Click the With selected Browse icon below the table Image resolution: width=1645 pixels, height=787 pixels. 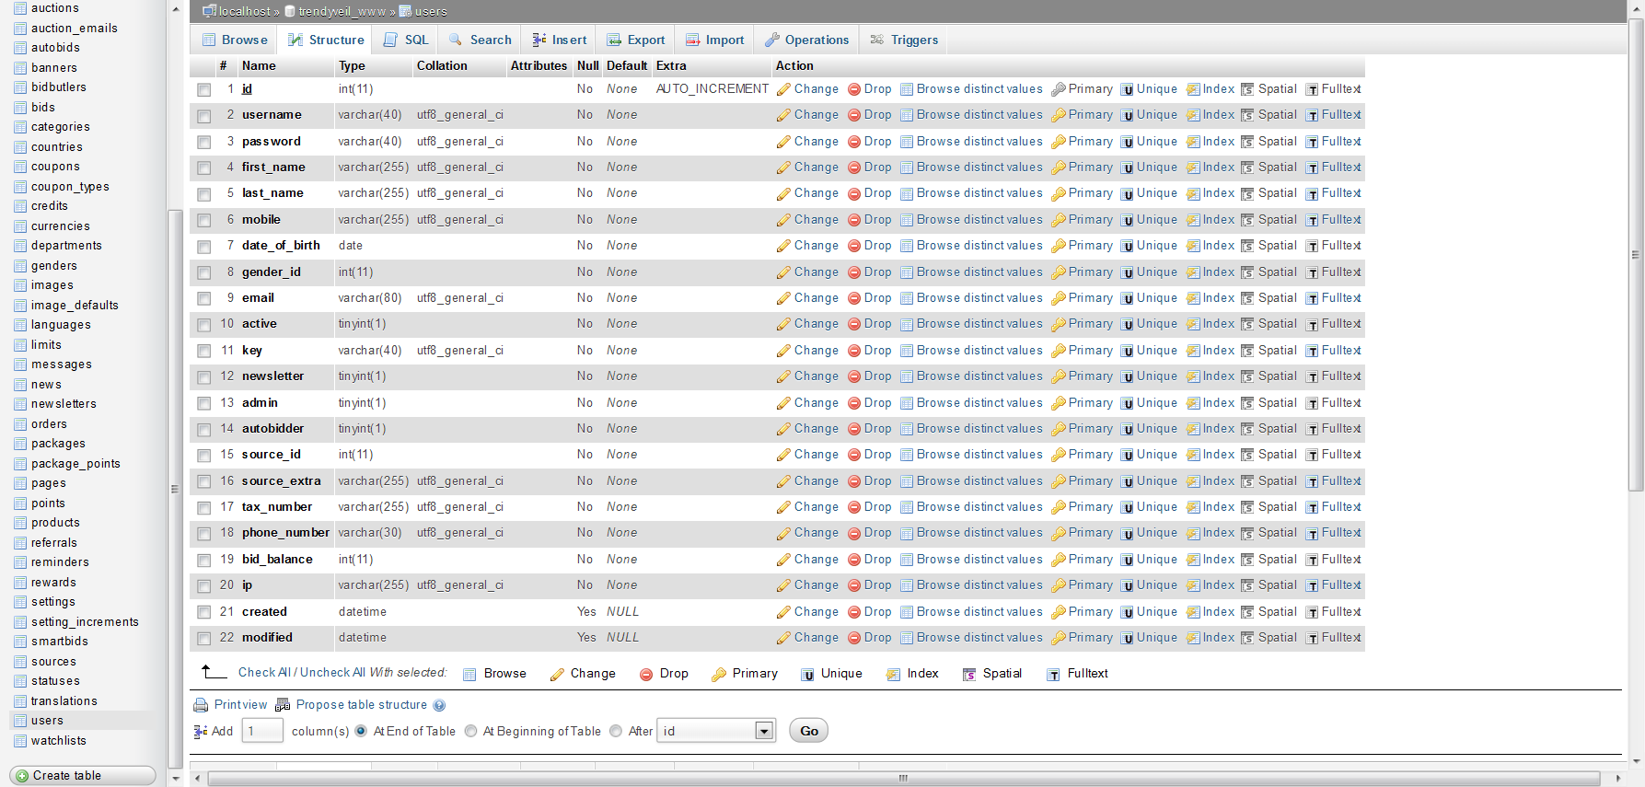[x=469, y=675]
